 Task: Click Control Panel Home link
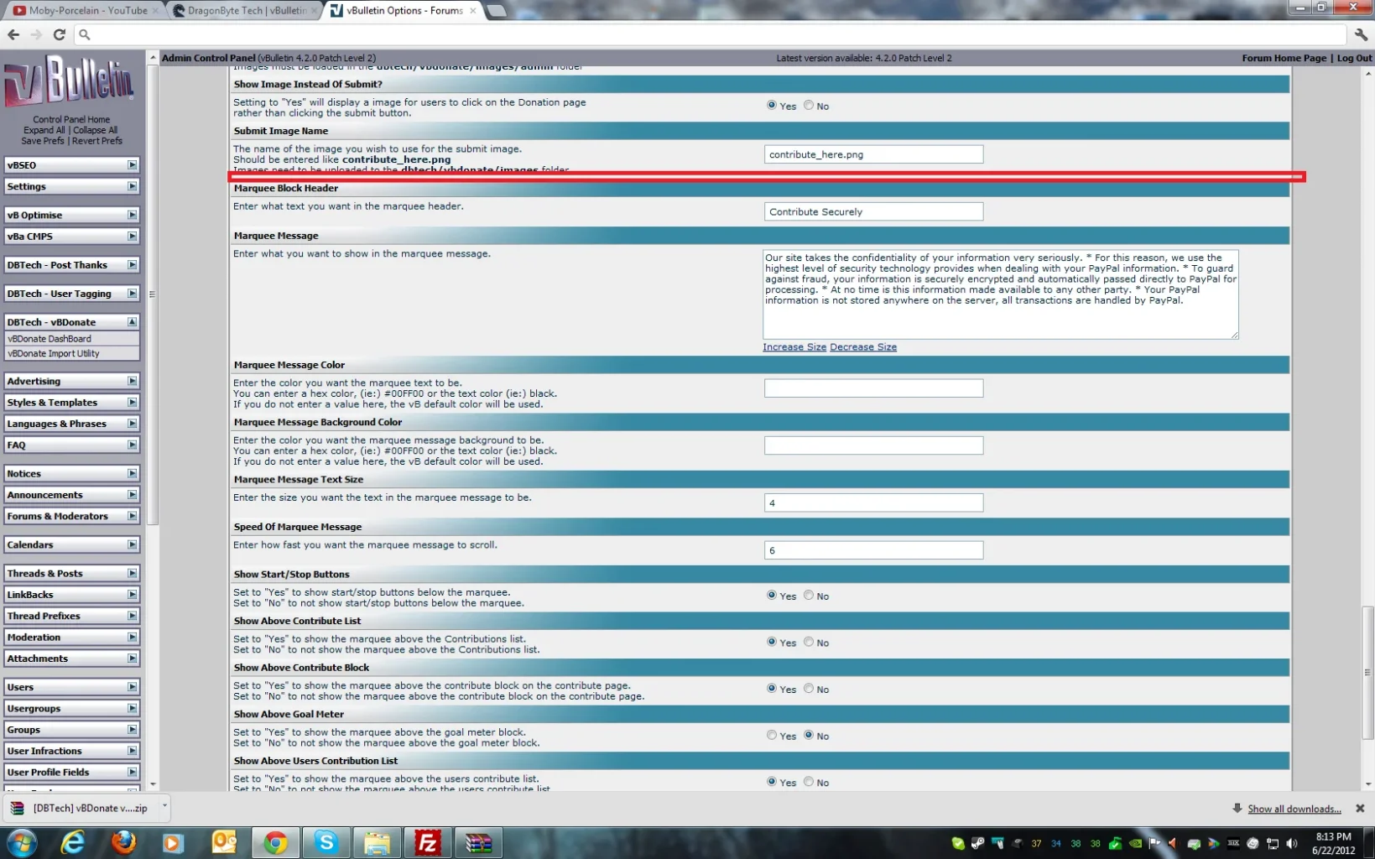[x=71, y=119]
